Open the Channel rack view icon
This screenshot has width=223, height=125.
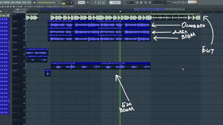point(146,2)
